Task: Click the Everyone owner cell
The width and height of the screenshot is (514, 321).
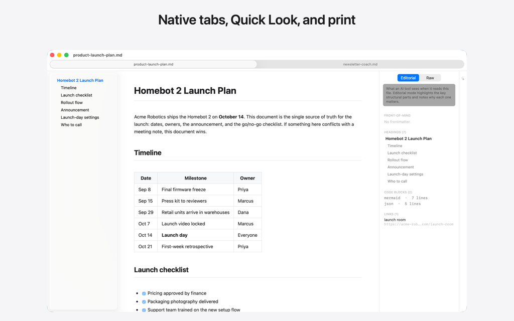Action: [x=247, y=235]
